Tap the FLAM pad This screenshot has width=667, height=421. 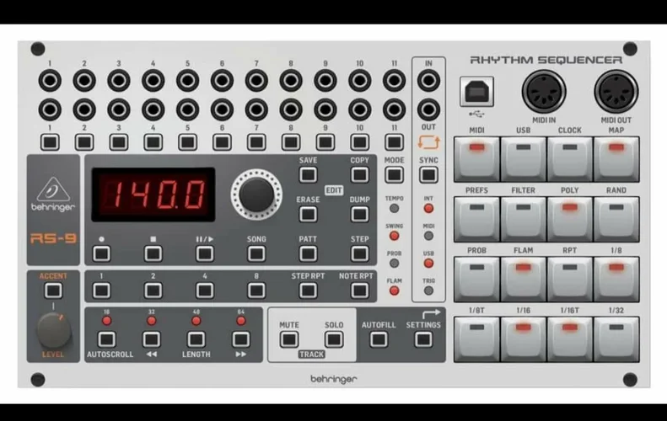pyautogui.click(x=523, y=279)
